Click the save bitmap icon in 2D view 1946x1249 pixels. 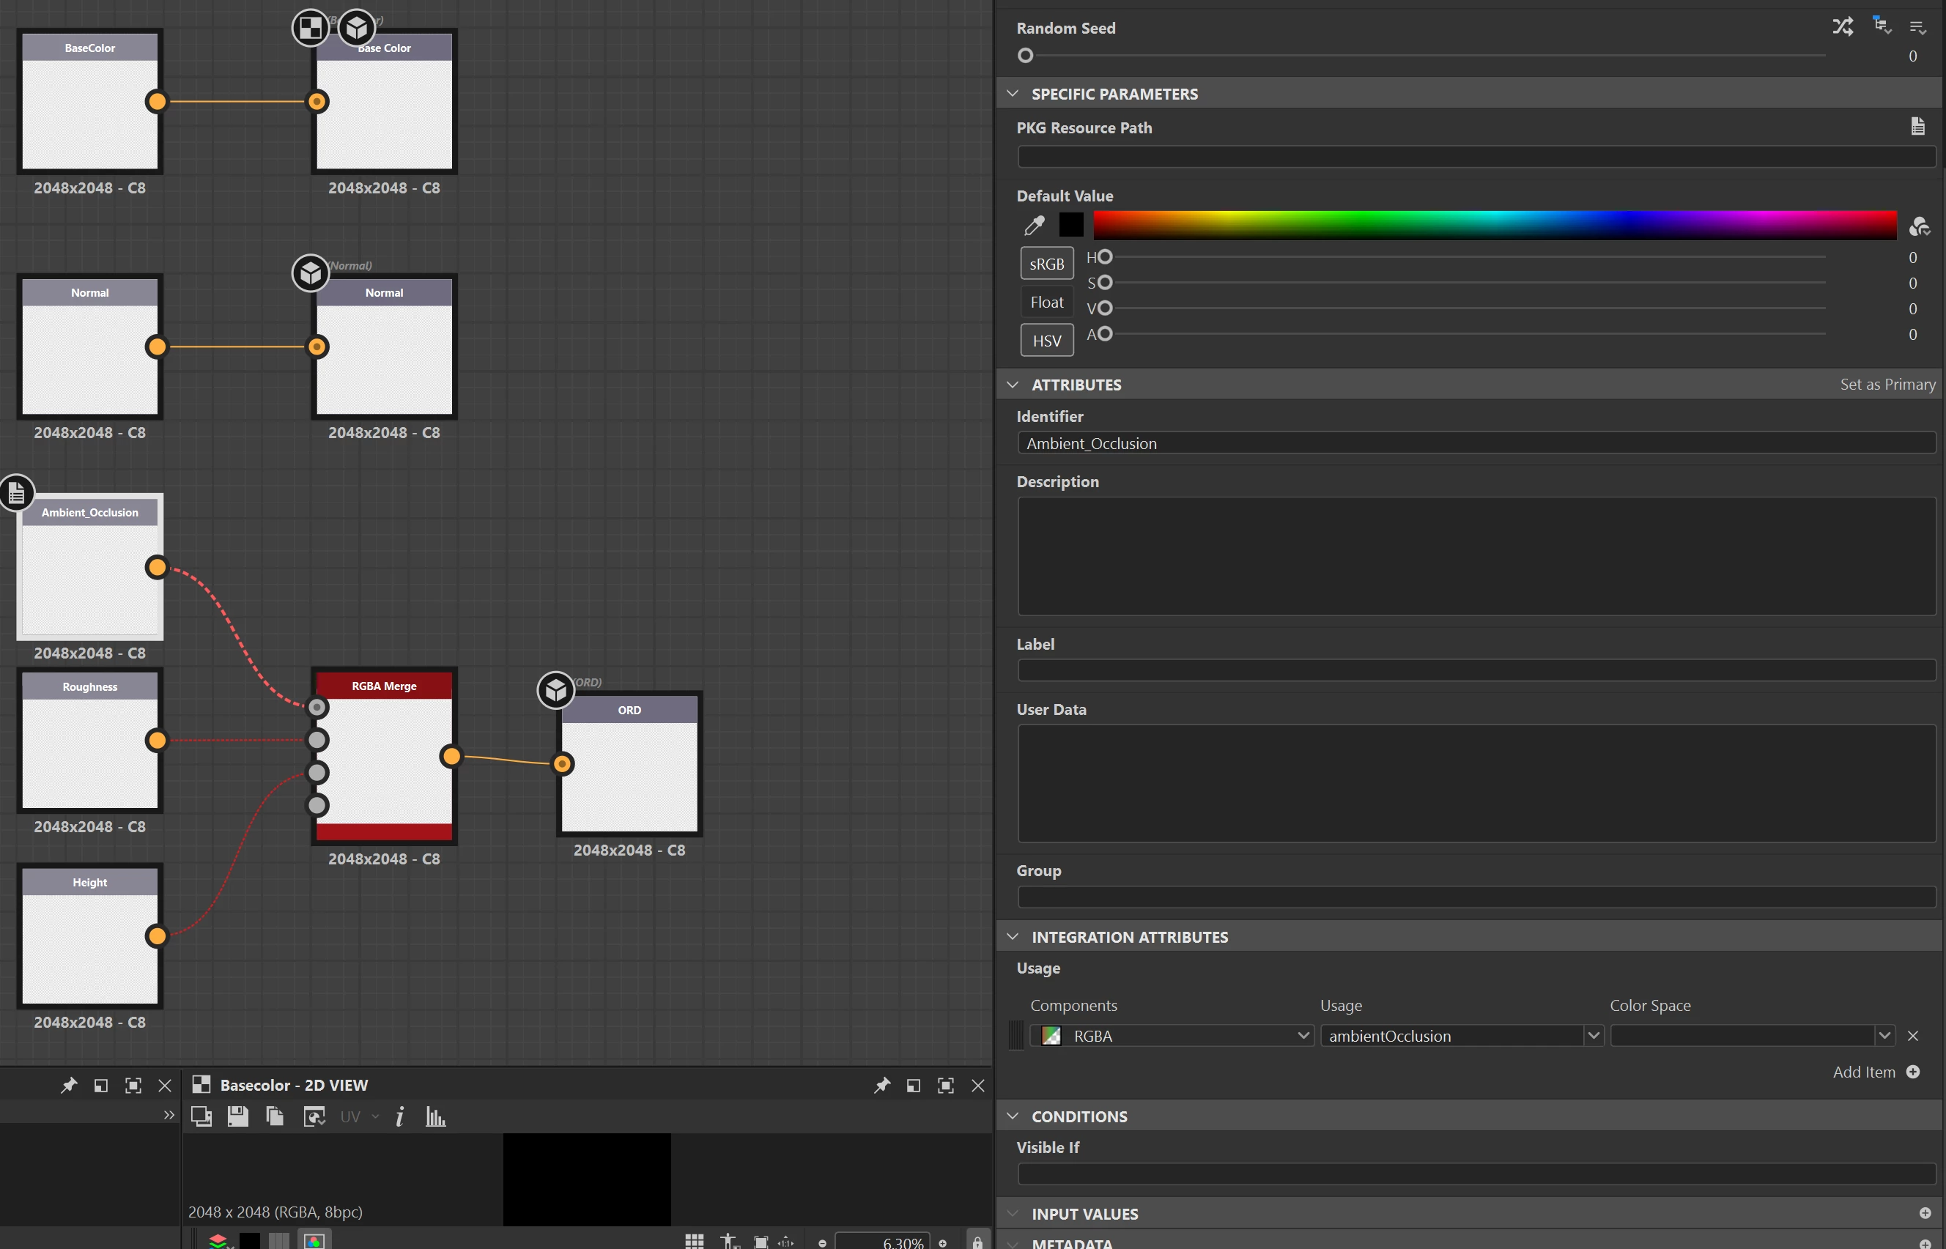point(237,1117)
